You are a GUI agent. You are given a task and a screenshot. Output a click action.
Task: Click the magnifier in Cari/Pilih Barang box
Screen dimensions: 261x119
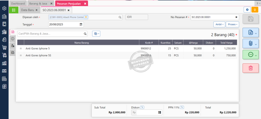[x=85, y=34]
